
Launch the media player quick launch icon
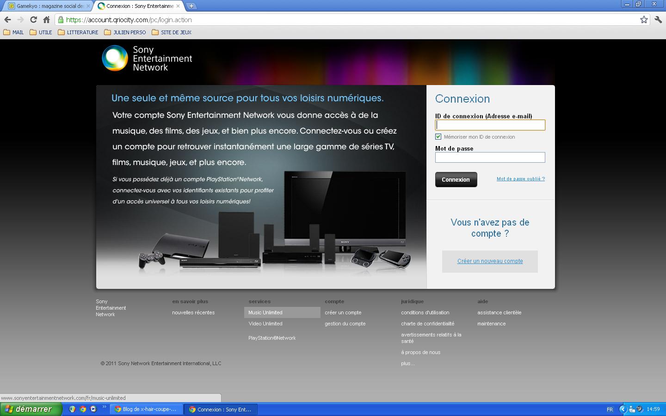coord(93,409)
